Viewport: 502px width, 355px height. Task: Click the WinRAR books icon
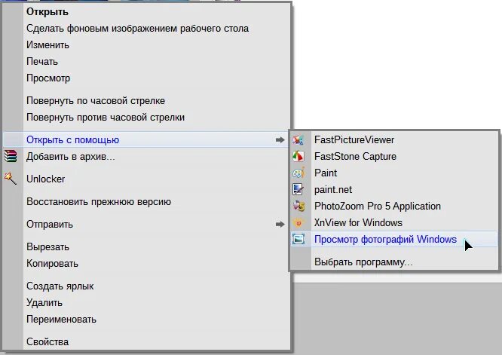tap(11, 157)
